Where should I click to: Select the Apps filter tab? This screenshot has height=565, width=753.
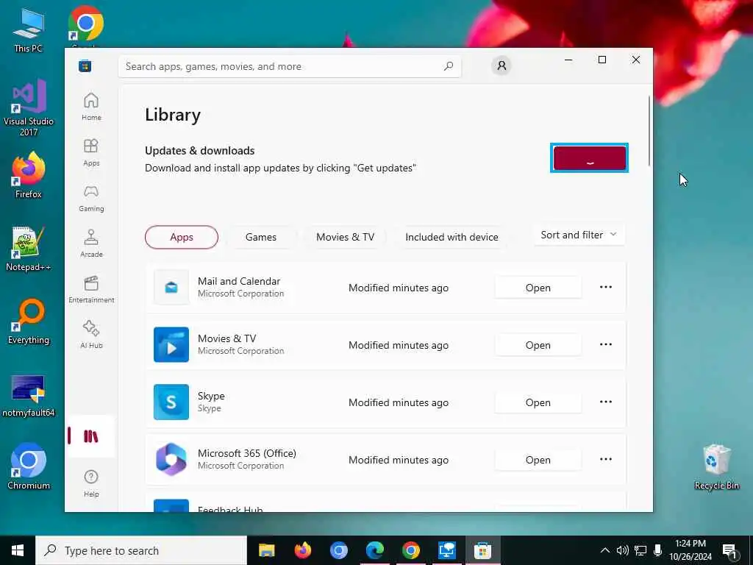point(182,237)
